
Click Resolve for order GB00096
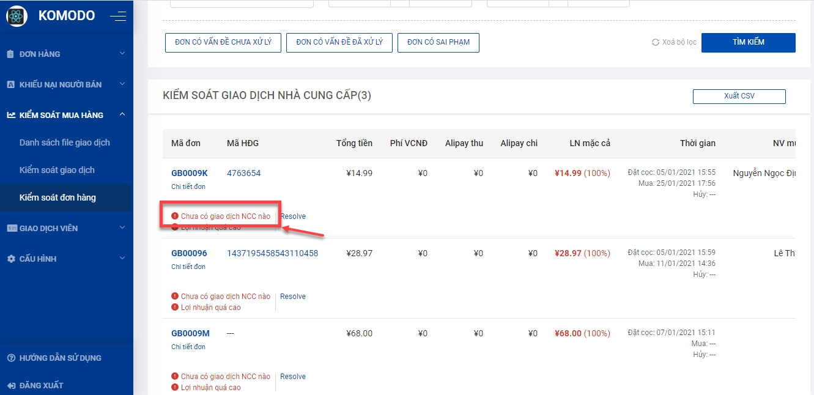[x=293, y=297]
